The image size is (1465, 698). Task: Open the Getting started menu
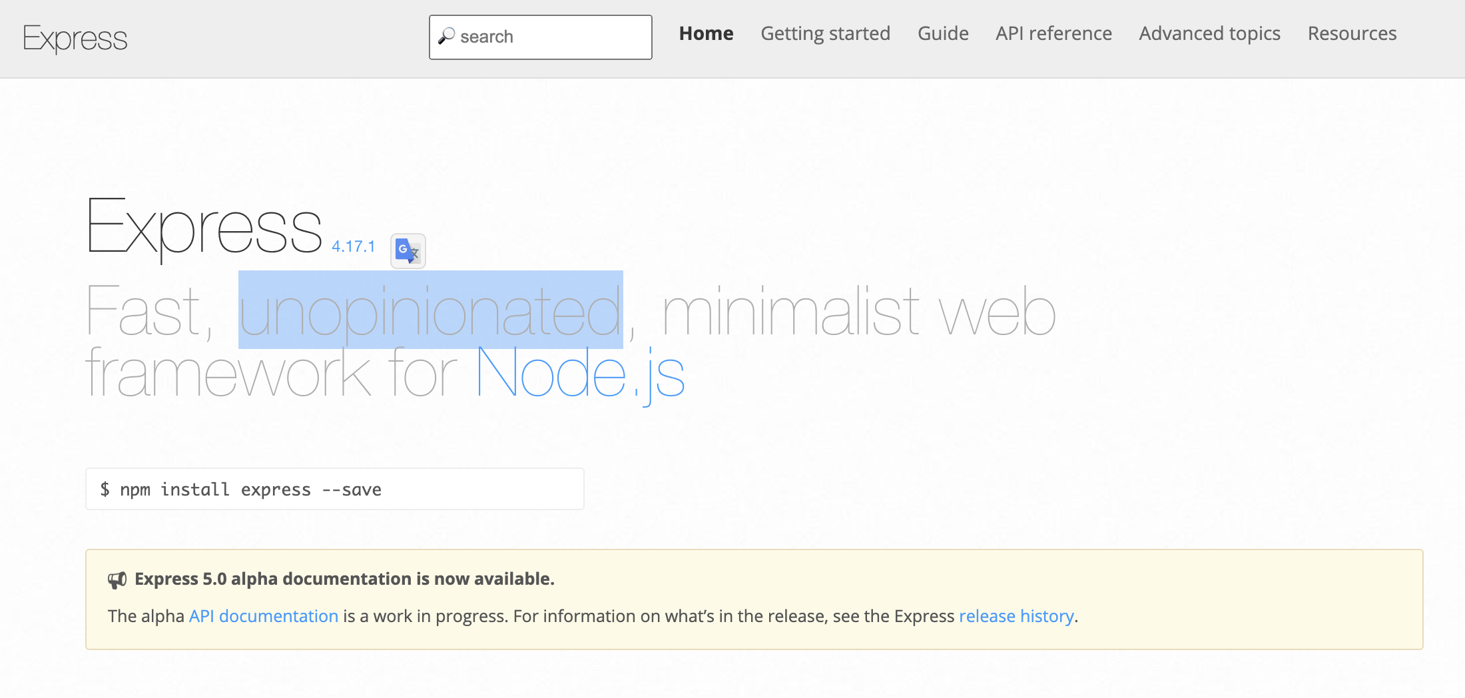(826, 33)
